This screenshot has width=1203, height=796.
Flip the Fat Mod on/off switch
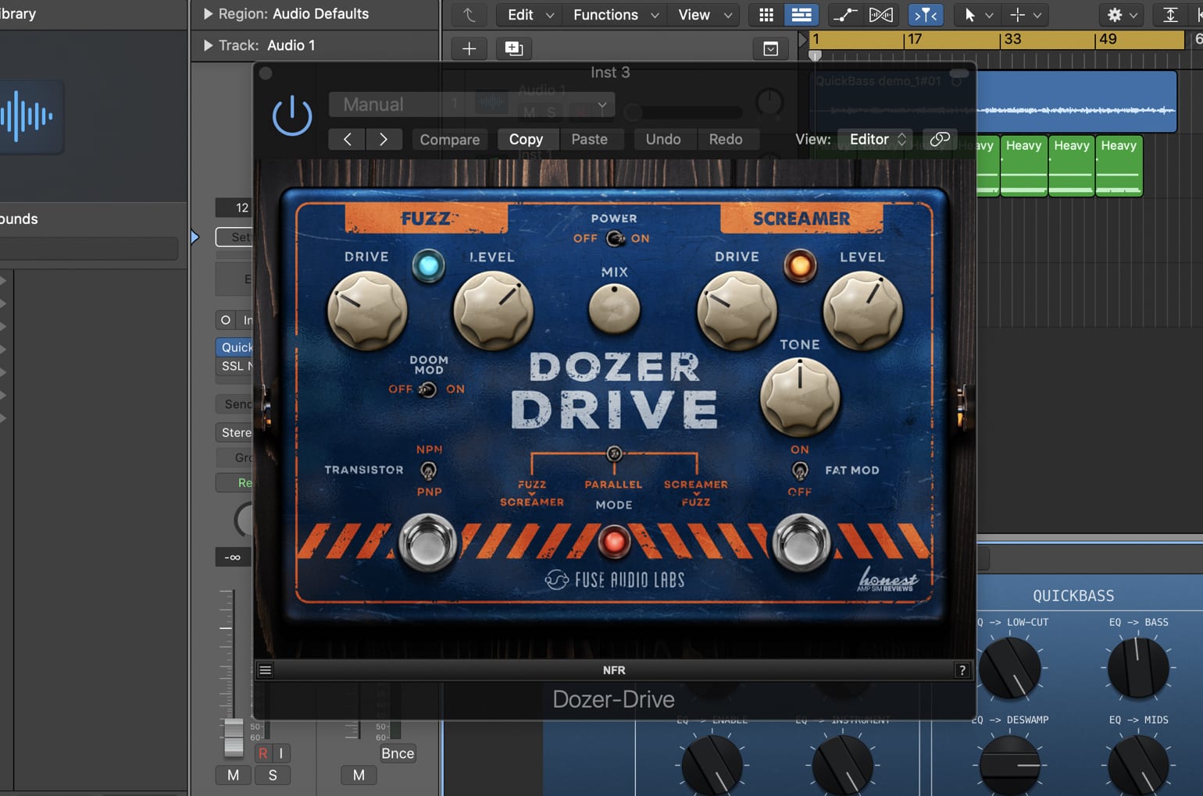click(x=800, y=471)
